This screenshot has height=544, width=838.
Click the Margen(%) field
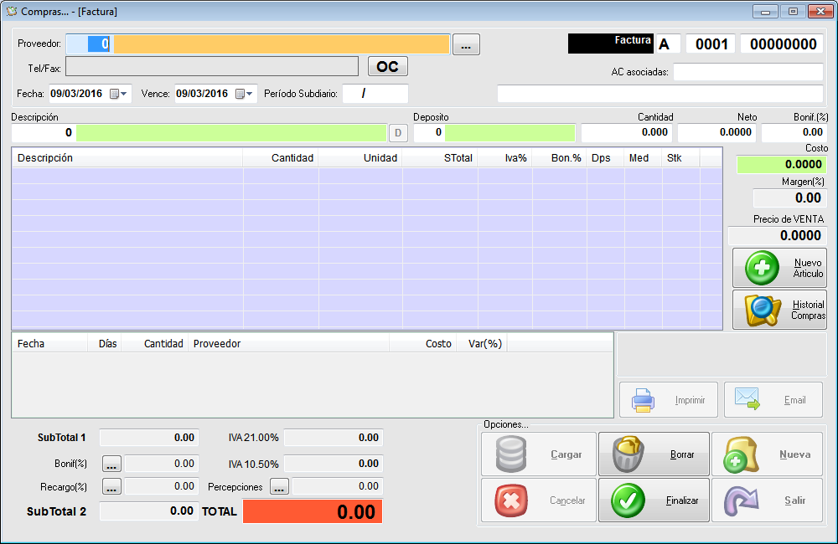tap(790, 198)
